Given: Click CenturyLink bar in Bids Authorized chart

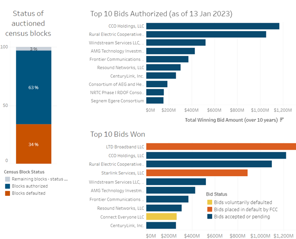Looking at the screenshot, I should (x=161, y=76).
